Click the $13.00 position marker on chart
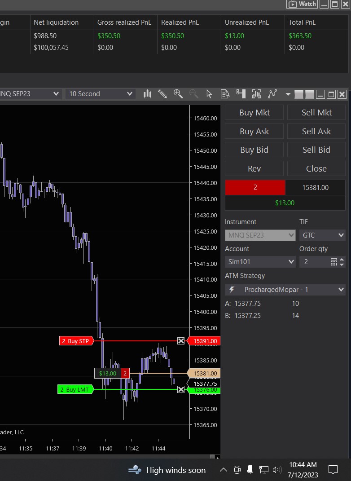351x481 pixels. click(108, 373)
